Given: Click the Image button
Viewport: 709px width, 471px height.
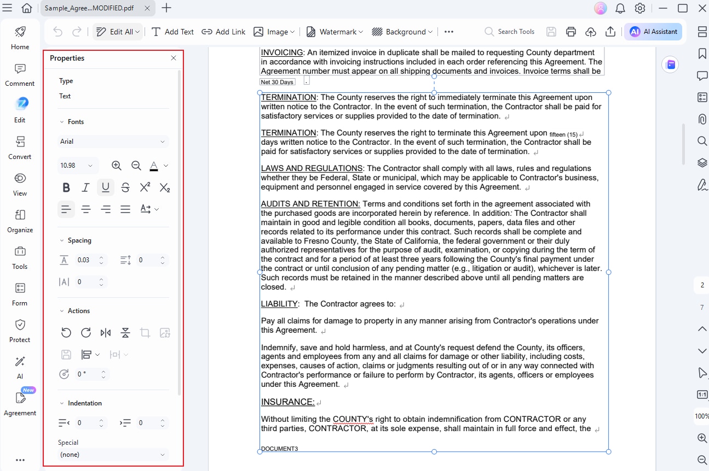Looking at the screenshot, I should point(274,32).
